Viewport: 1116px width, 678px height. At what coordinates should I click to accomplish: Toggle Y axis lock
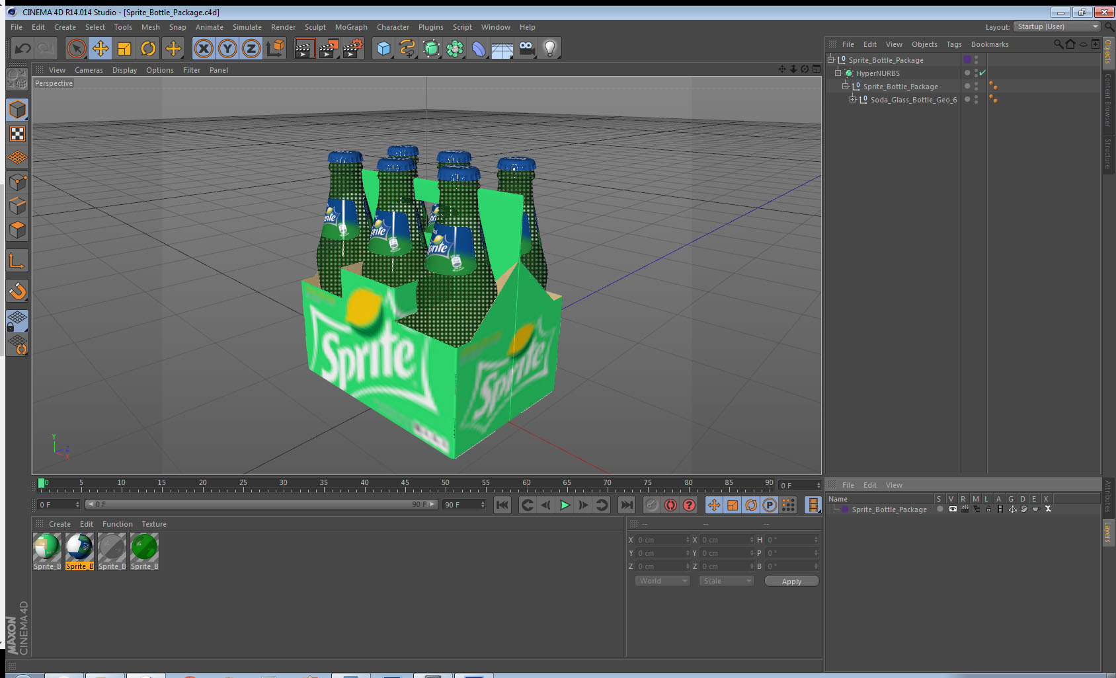227,48
